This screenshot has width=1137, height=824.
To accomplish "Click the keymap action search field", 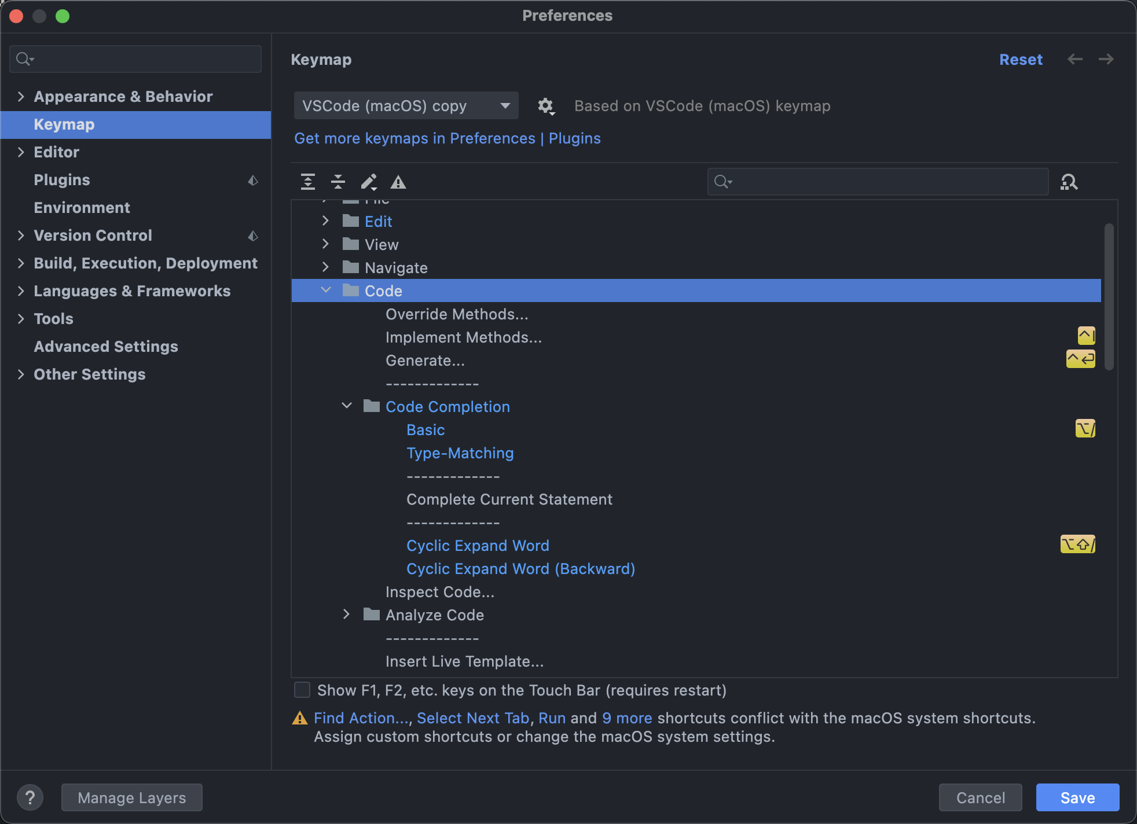I will click(x=886, y=182).
